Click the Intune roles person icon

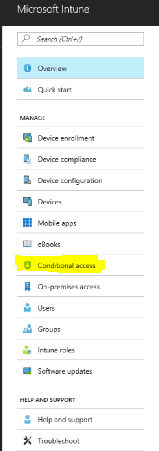coord(28,350)
